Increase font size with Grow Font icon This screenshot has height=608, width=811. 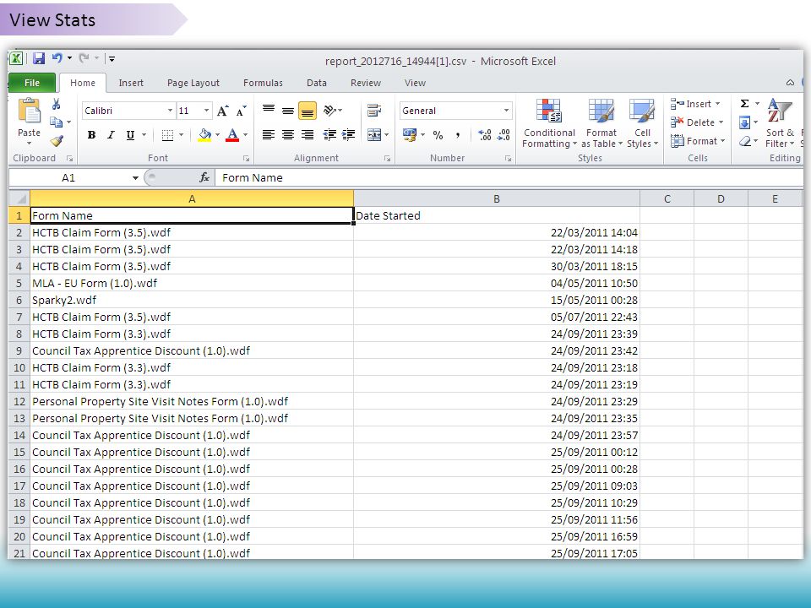223,111
